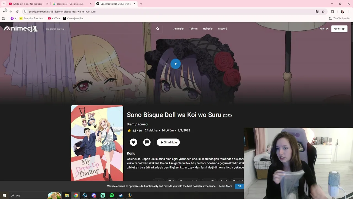Viewport: 353px width, 199px height.
Task: Click the 24 bölüm episode count
Action: click(x=168, y=130)
